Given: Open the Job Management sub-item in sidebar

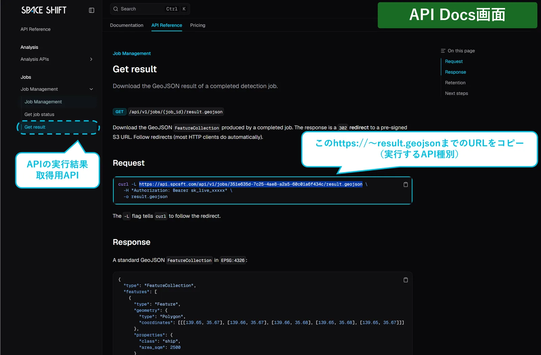Looking at the screenshot, I should [x=43, y=102].
